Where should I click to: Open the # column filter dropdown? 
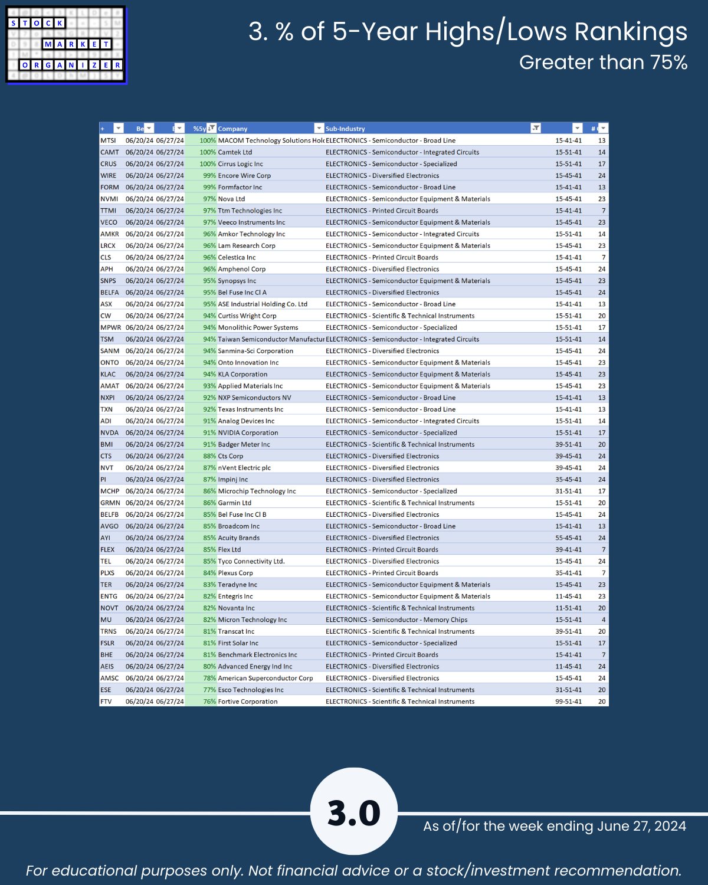[603, 129]
